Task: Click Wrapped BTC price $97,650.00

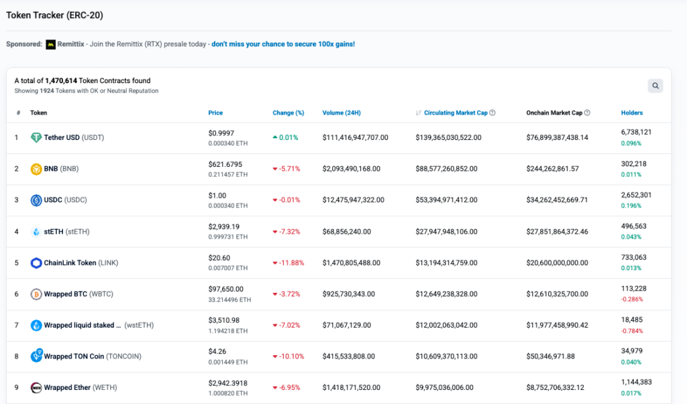Action: (225, 289)
